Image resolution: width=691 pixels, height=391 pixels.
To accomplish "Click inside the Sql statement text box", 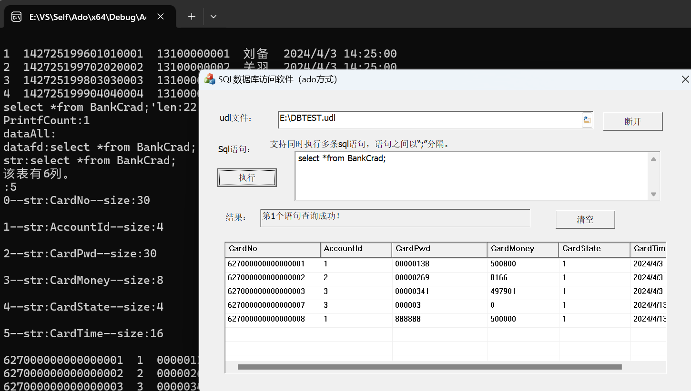I will [x=471, y=176].
